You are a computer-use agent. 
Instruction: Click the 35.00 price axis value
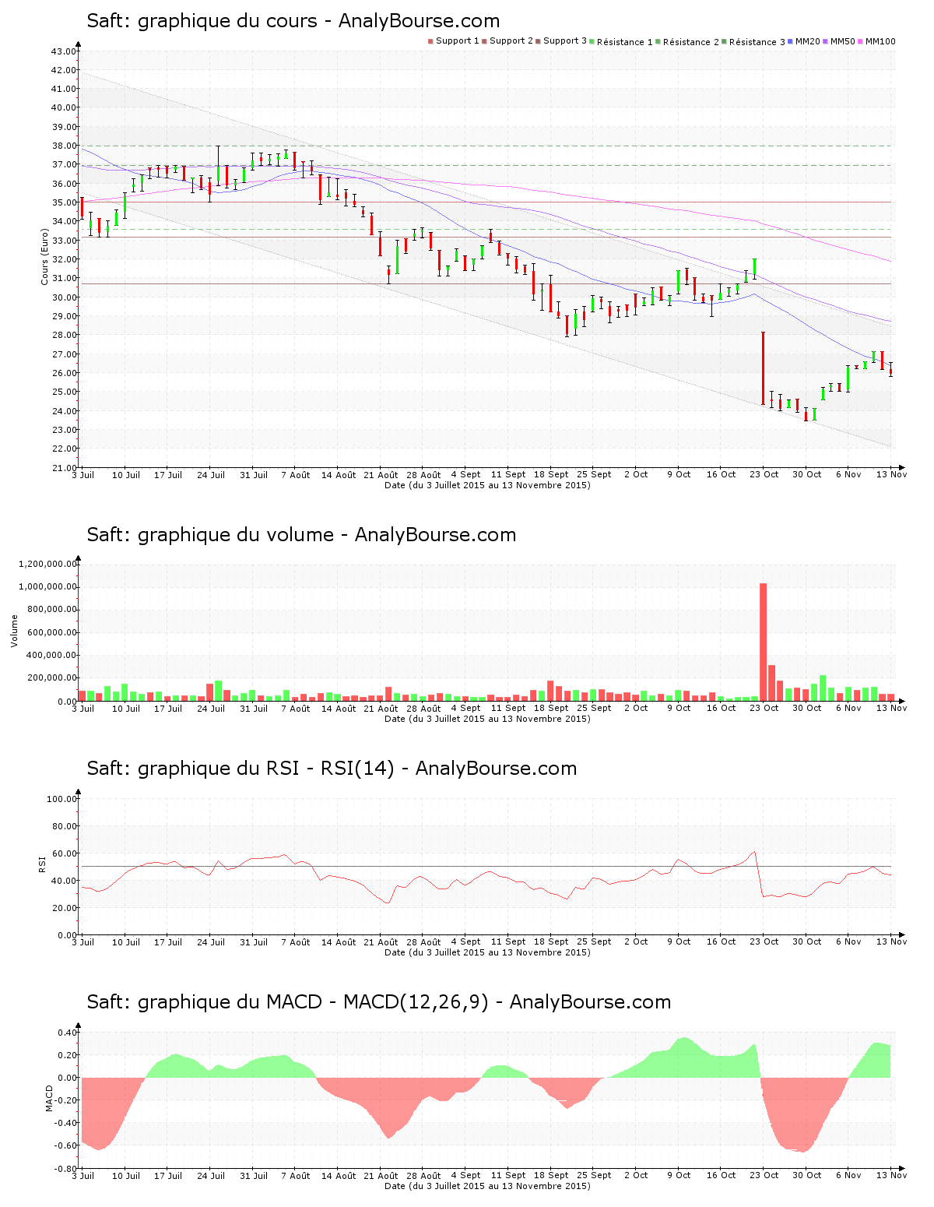pos(63,202)
